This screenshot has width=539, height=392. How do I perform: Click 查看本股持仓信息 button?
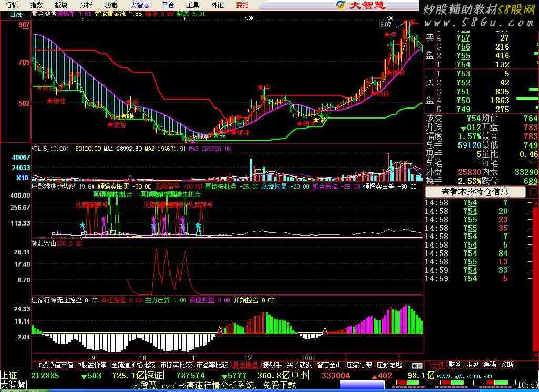click(475, 192)
